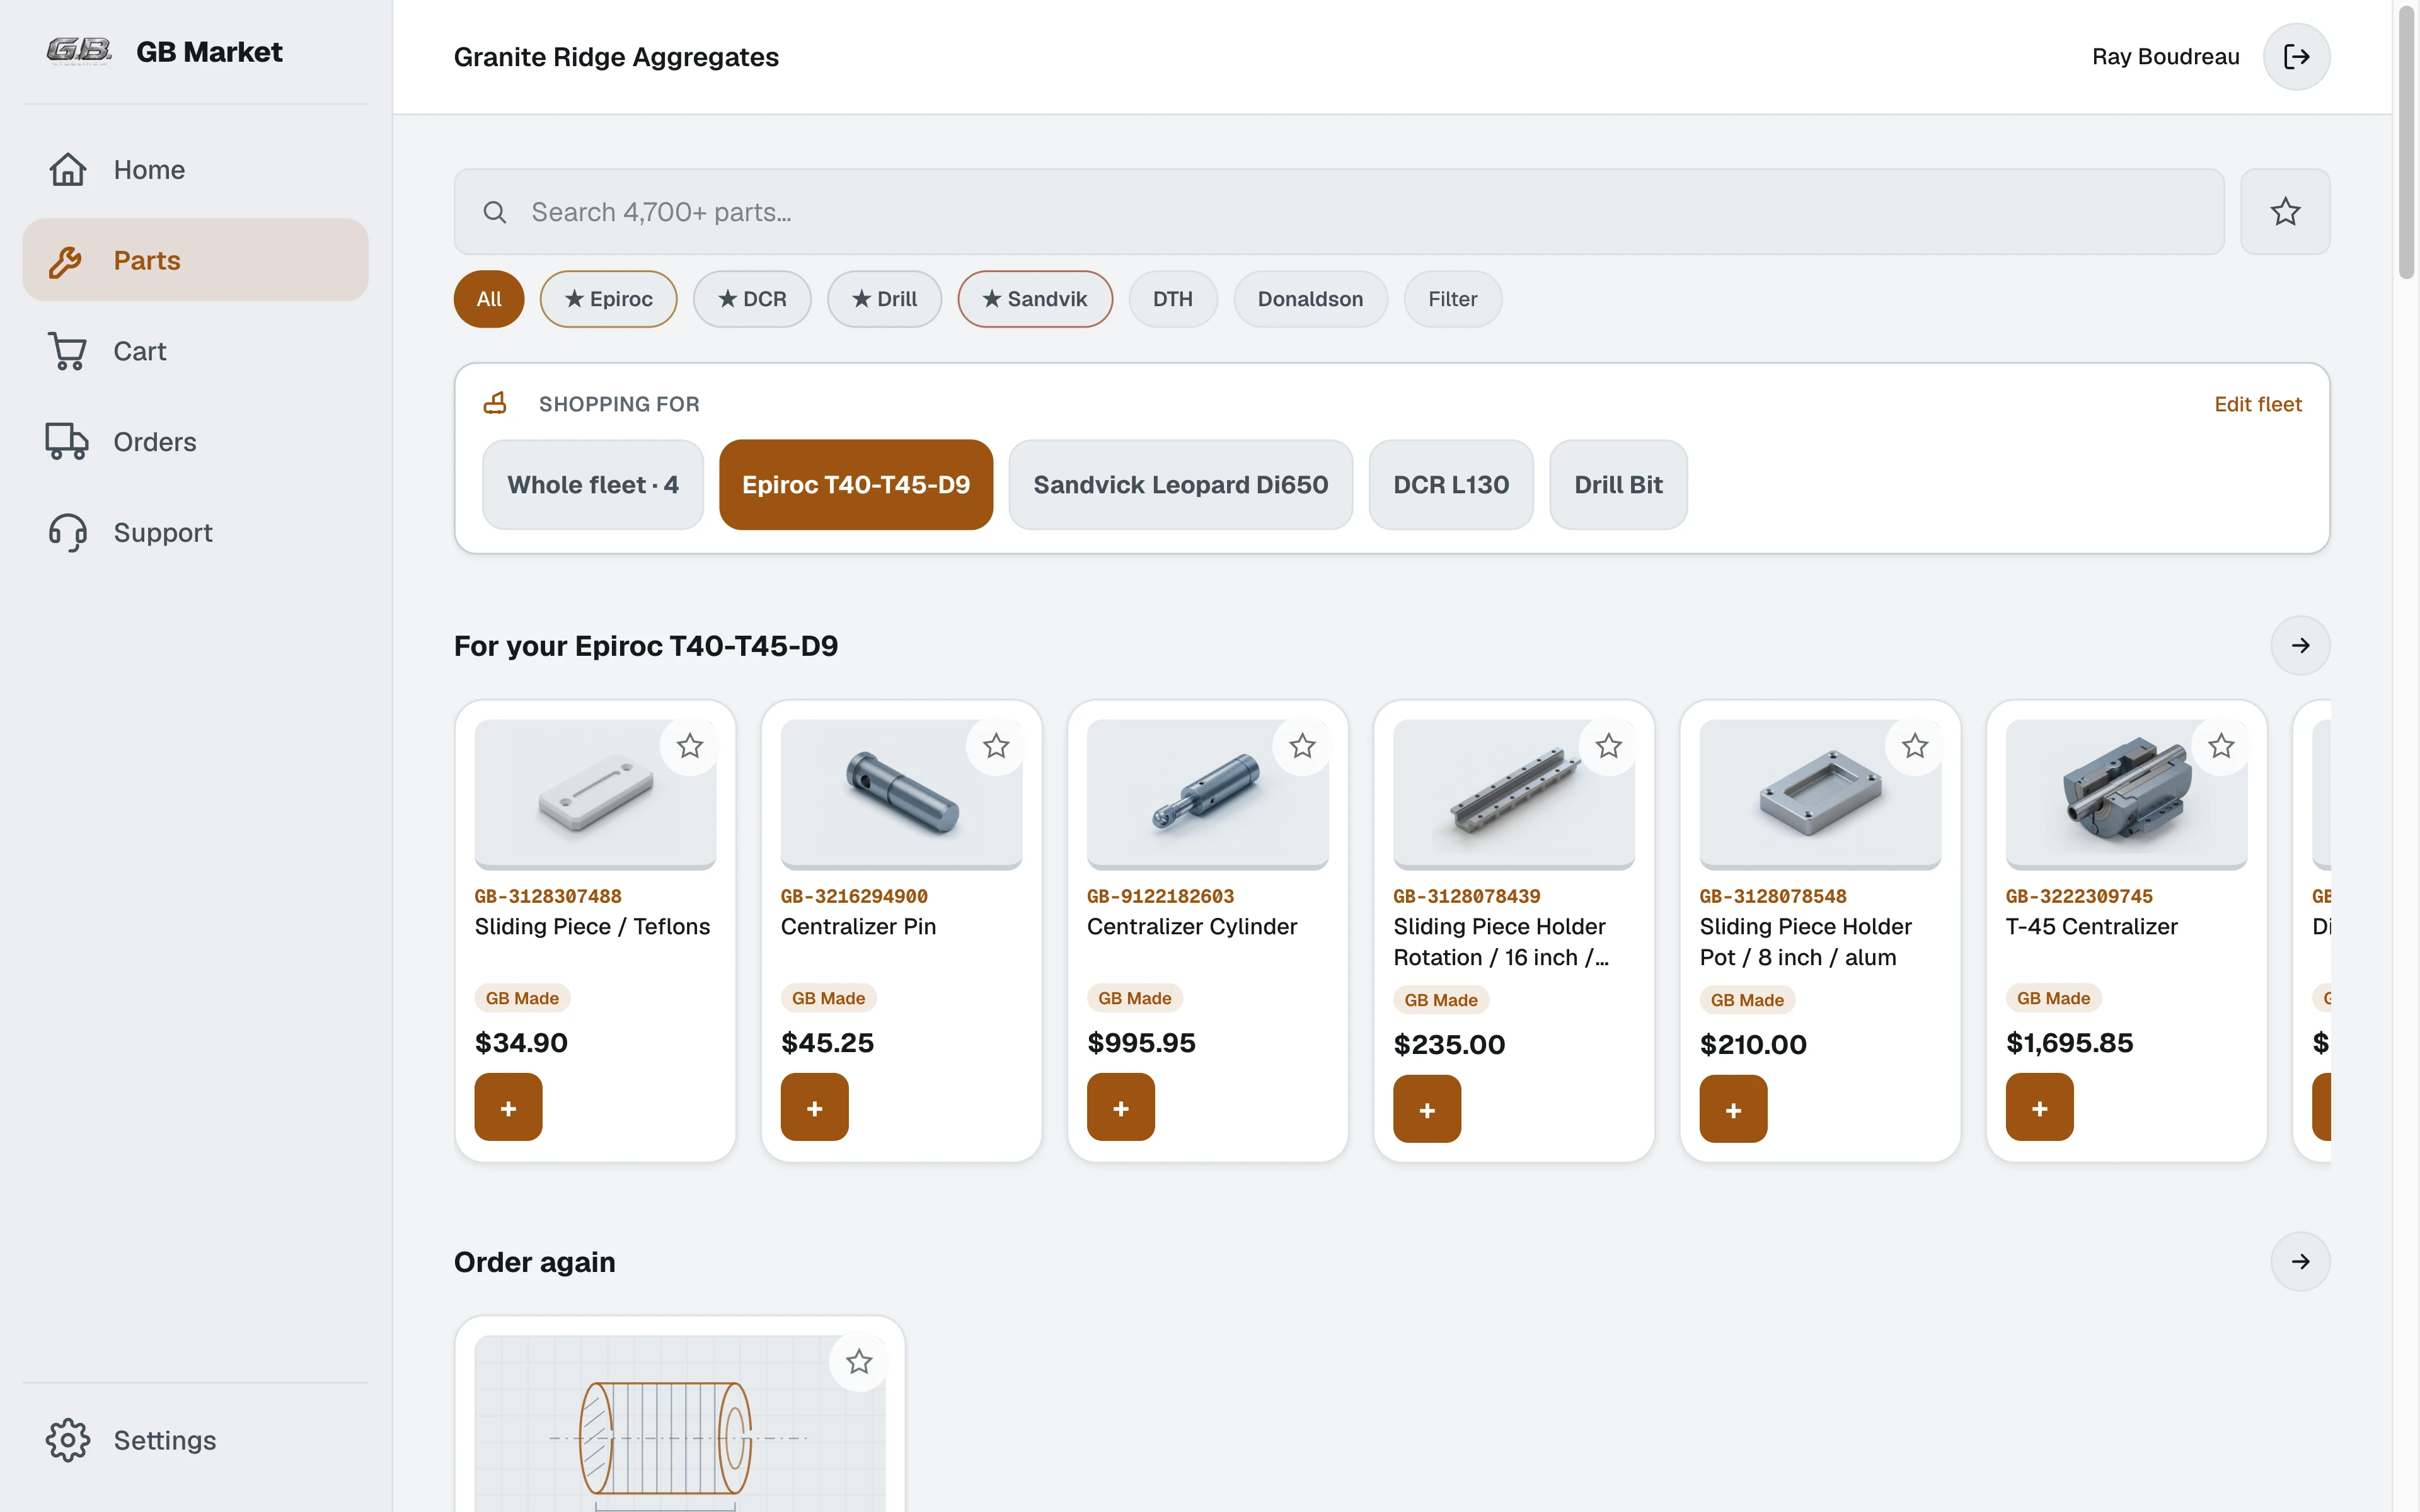This screenshot has width=2420, height=1512.
Task: Click part number GB-9122182603
Action: click(1160, 897)
